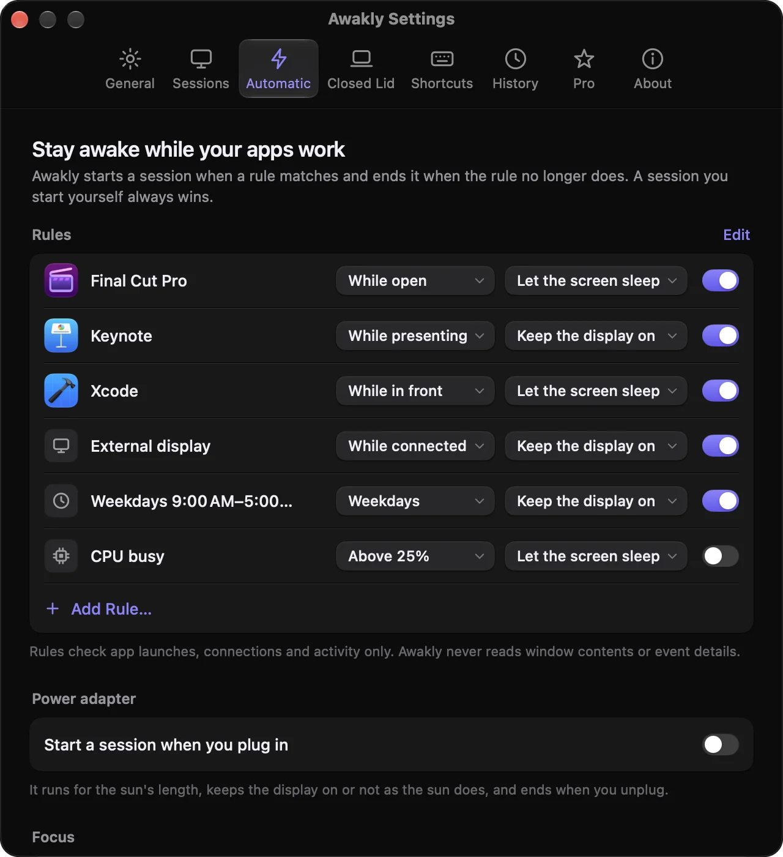Open the While presenting dropdown

(x=415, y=335)
